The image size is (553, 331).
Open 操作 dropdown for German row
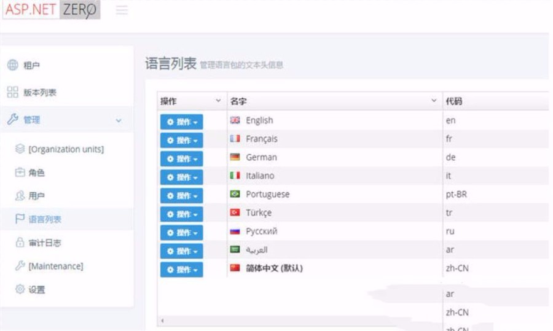(x=182, y=158)
